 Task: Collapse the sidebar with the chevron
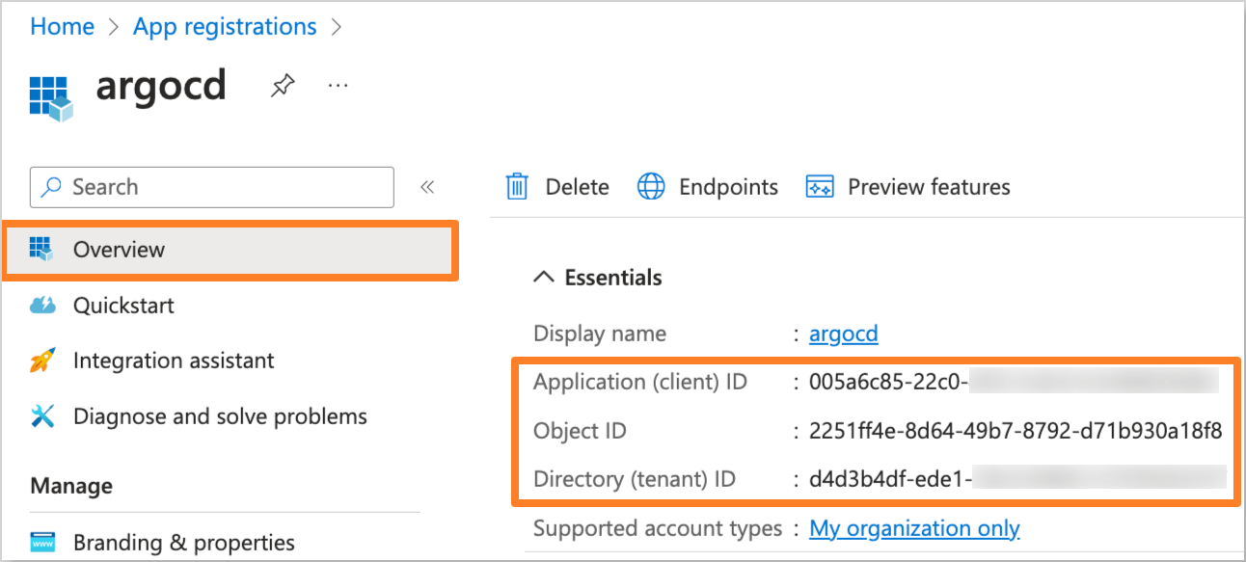click(427, 187)
